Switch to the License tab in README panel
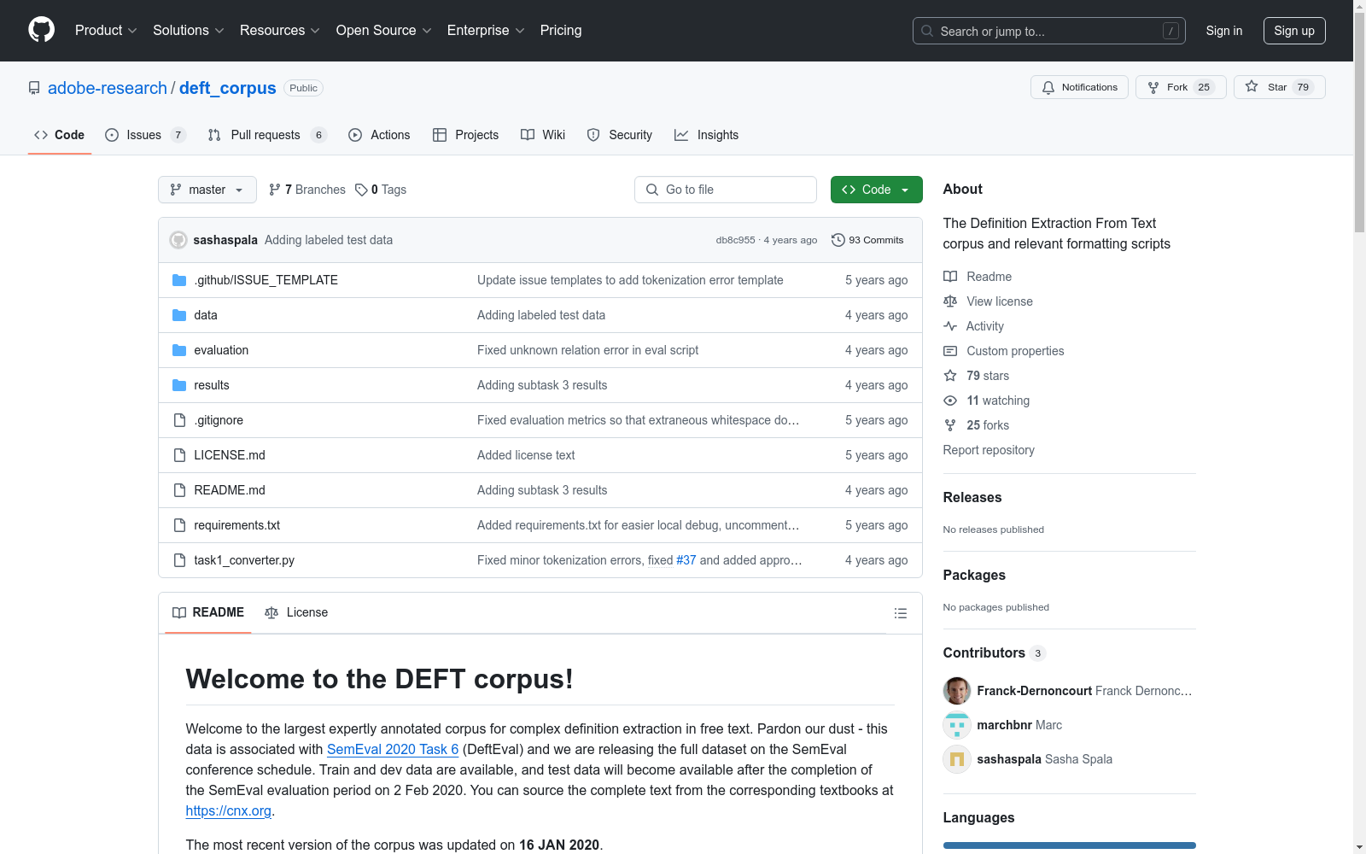This screenshot has width=1366, height=854. 296,612
